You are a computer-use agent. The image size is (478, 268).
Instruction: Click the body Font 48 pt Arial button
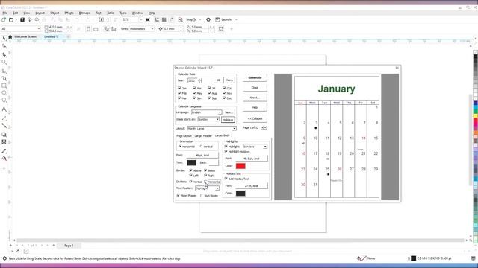(202, 156)
